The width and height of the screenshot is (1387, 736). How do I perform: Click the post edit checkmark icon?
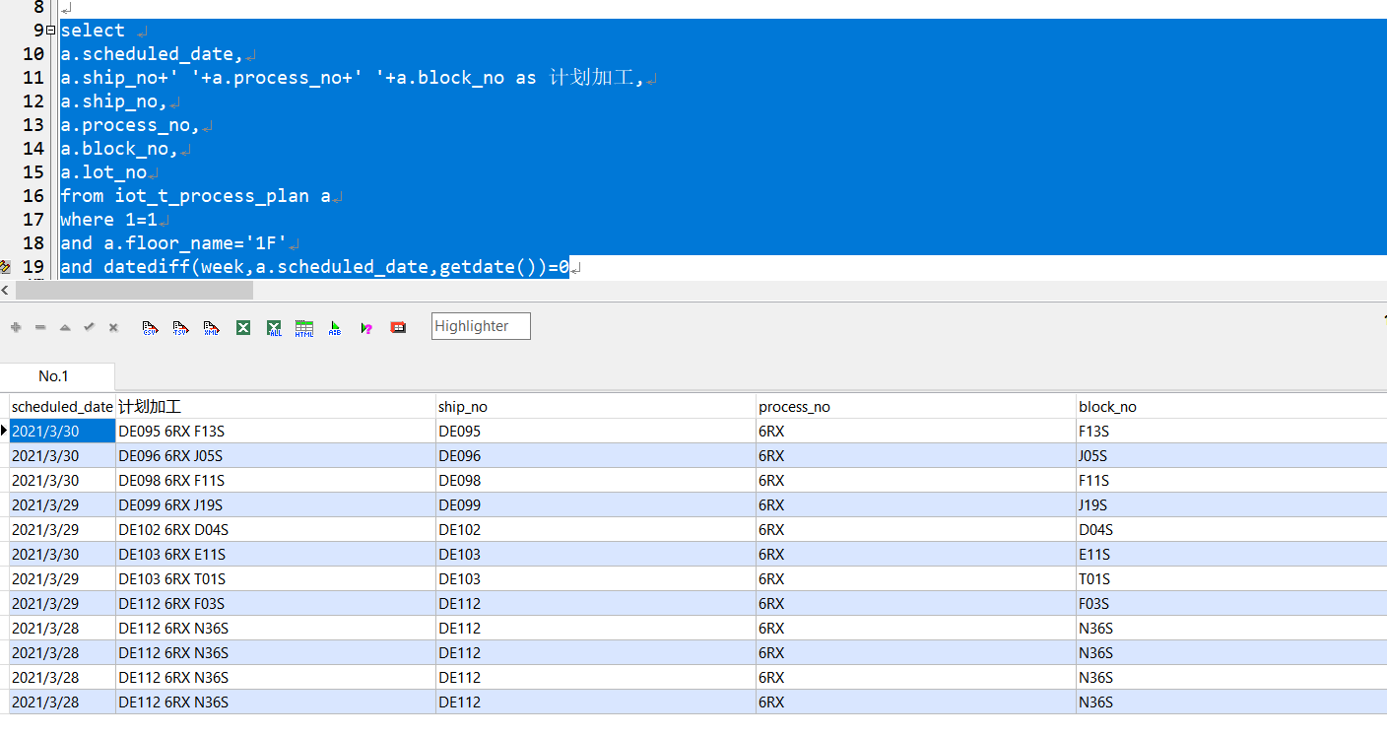pos(89,327)
